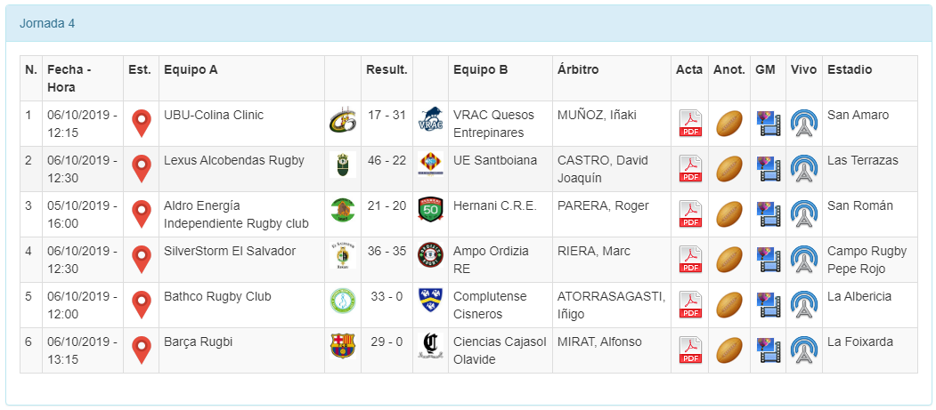The image size is (936, 410).
Task: Open Lexus Alcobendas Rugby team name
Action: pyautogui.click(x=234, y=160)
